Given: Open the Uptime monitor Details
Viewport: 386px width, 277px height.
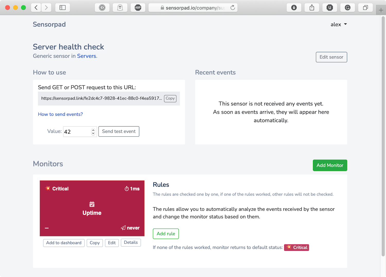Looking at the screenshot, I should pos(131,243).
